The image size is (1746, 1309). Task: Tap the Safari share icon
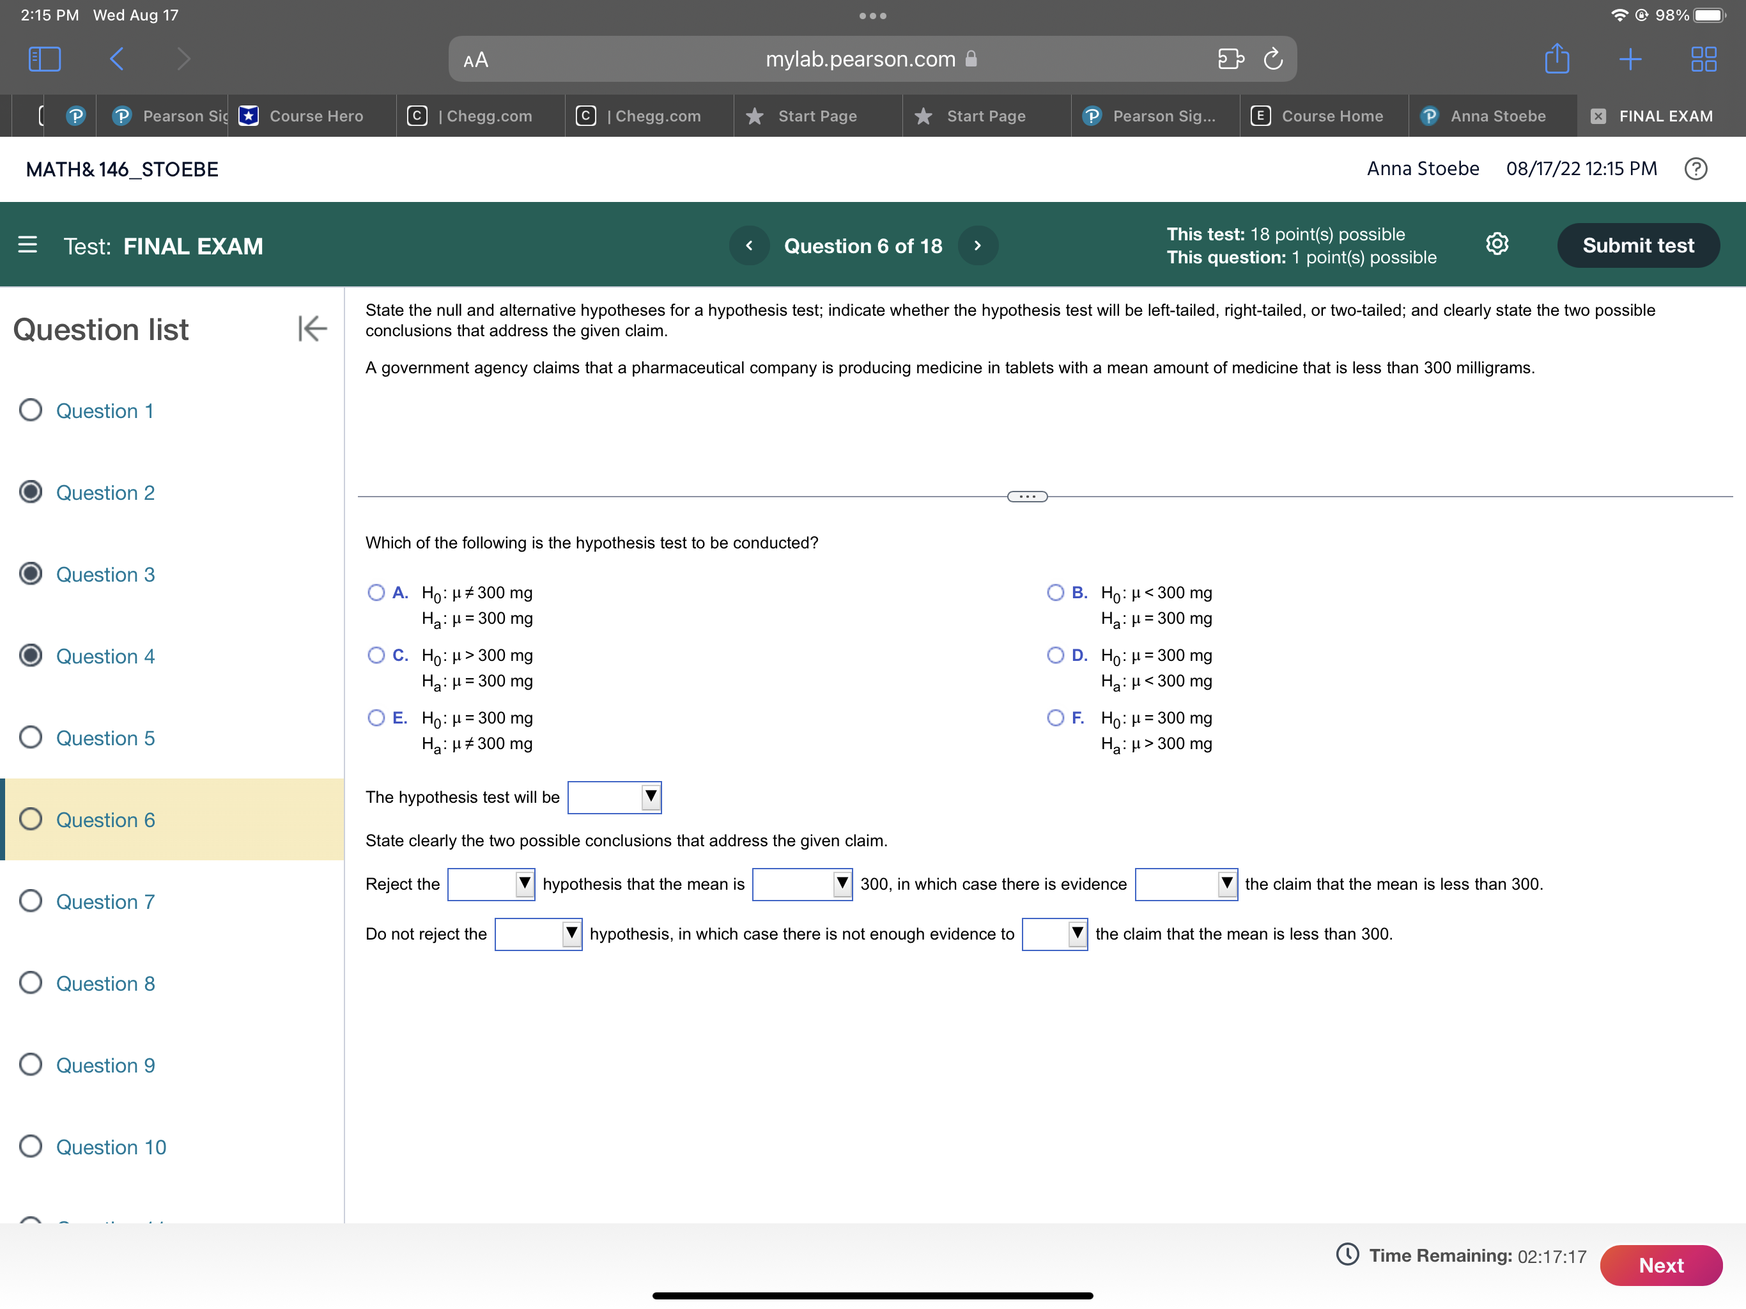tap(1557, 59)
